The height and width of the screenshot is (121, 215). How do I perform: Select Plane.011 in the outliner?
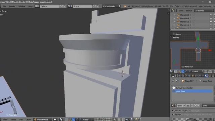[x=184, y=25]
